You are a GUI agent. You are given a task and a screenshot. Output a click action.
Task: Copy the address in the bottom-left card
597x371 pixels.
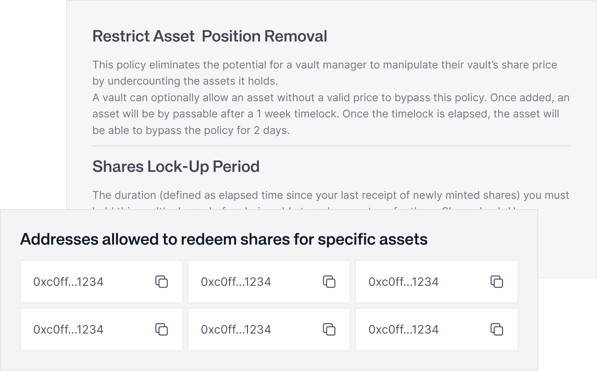pyautogui.click(x=162, y=329)
